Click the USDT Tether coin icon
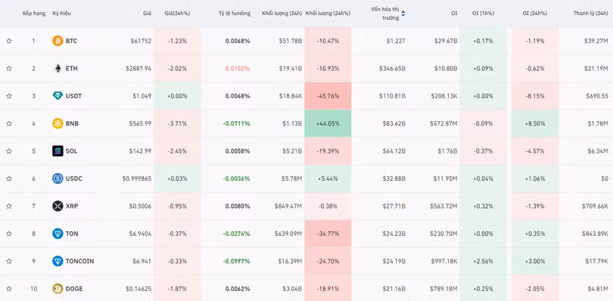The height and width of the screenshot is (301, 613). point(58,96)
